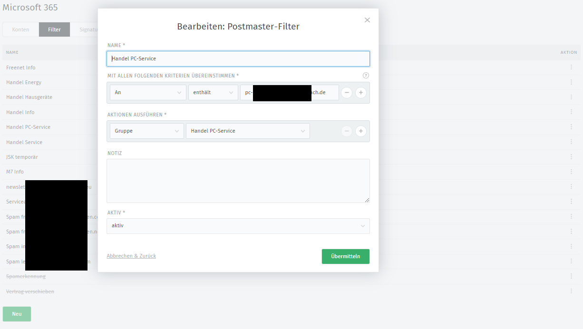This screenshot has height=329, width=583.
Task: Open action menu for Freenet Info row
Action: (571, 68)
